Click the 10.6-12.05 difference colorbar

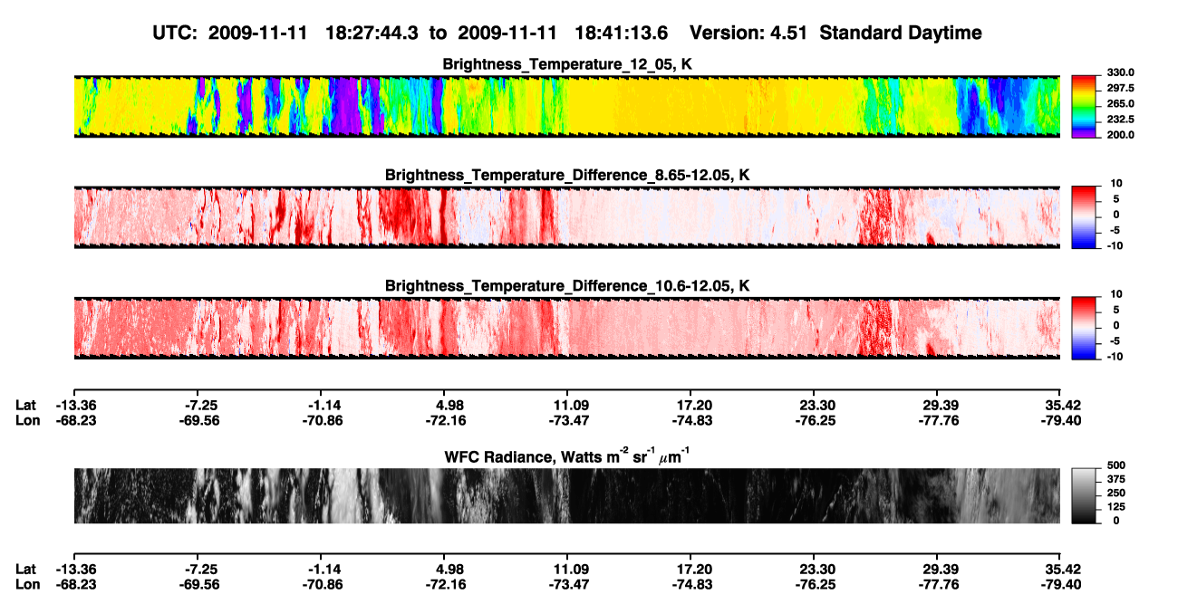point(1085,327)
